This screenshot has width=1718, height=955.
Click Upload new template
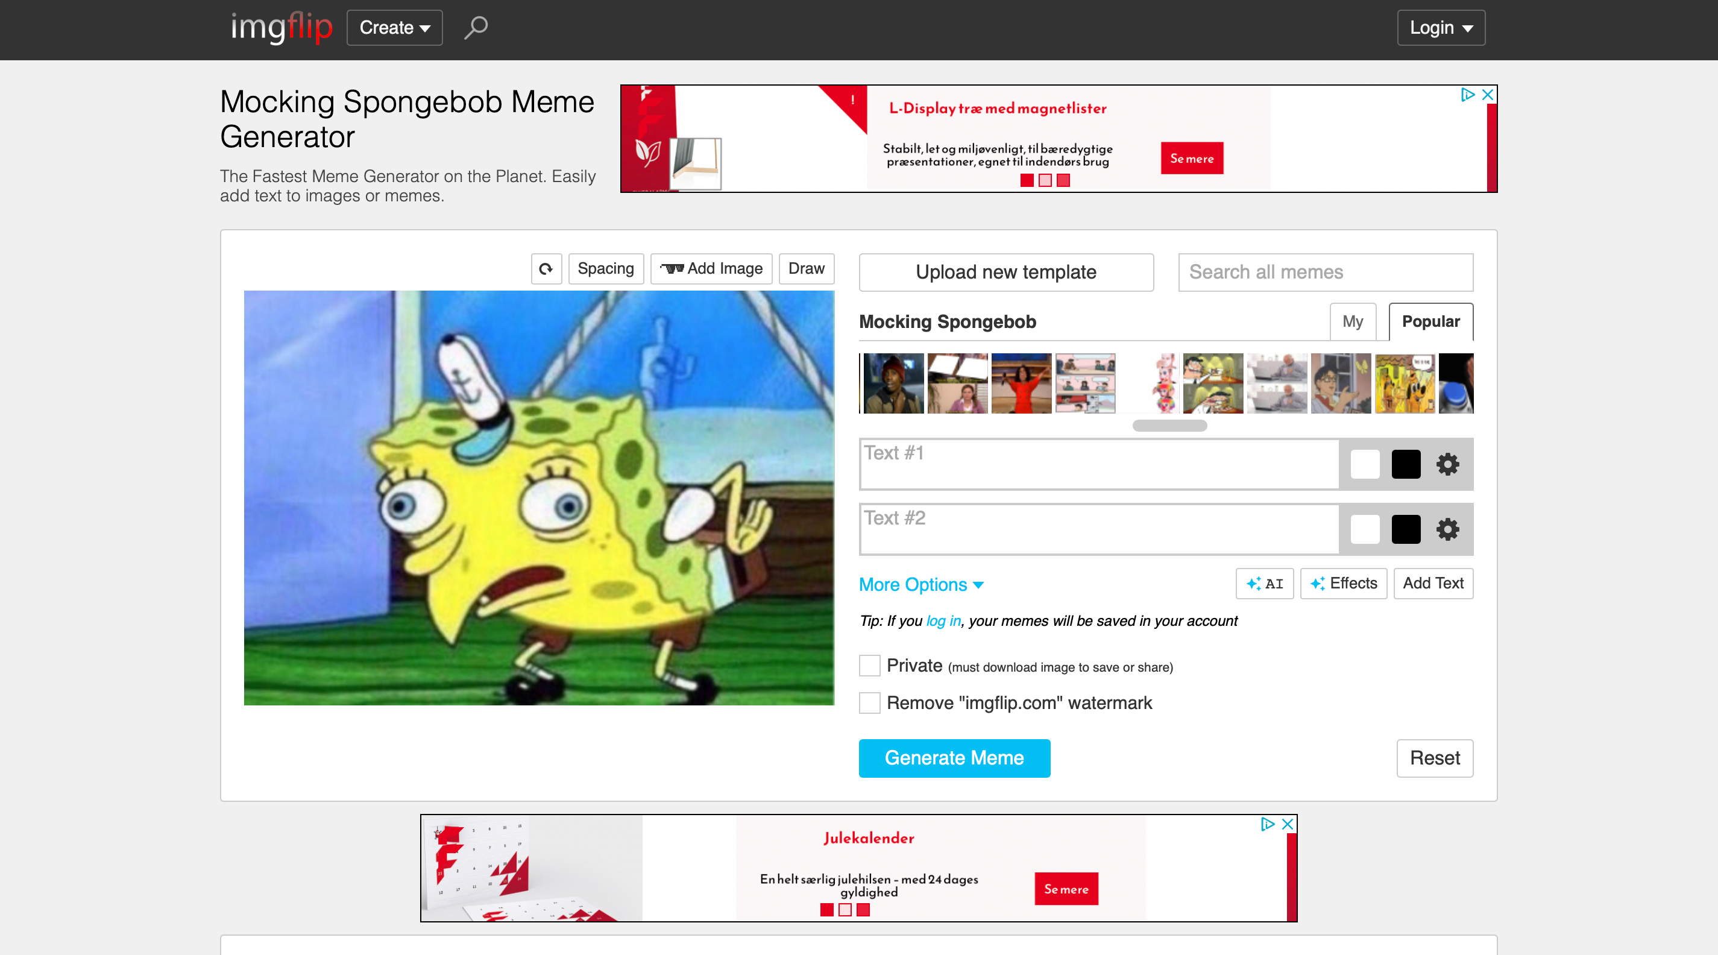coord(1007,272)
